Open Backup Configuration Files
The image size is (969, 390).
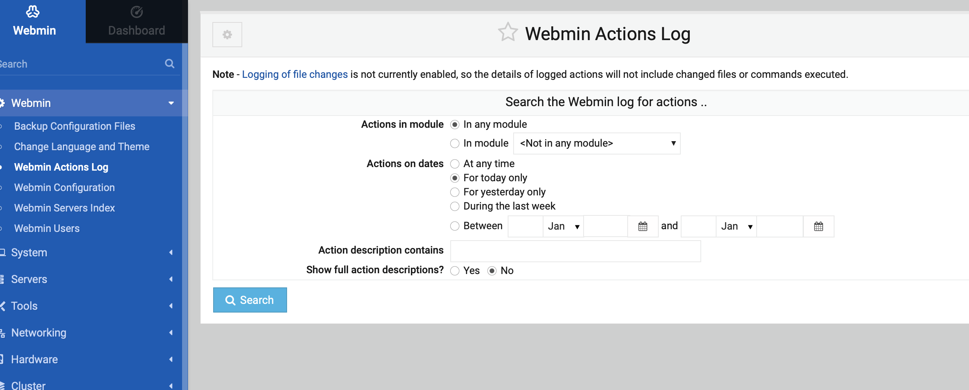tap(75, 126)
